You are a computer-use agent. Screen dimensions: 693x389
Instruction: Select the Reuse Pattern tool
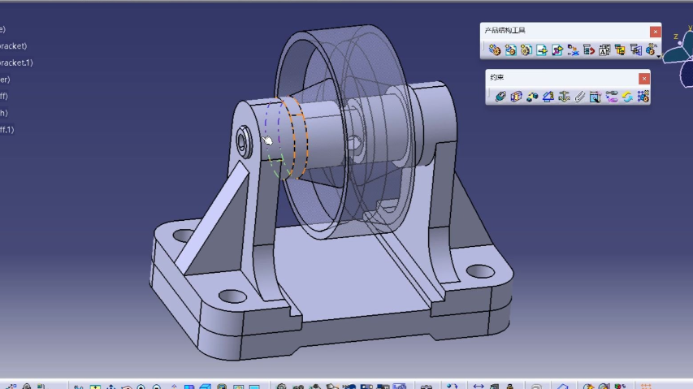pos(643,97)
